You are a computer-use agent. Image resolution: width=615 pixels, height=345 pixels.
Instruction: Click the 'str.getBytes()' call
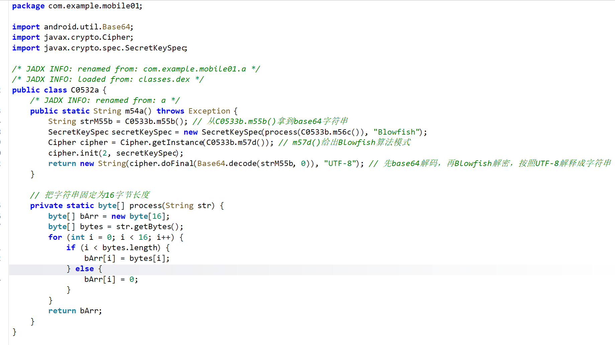click(x=147, y=226)
